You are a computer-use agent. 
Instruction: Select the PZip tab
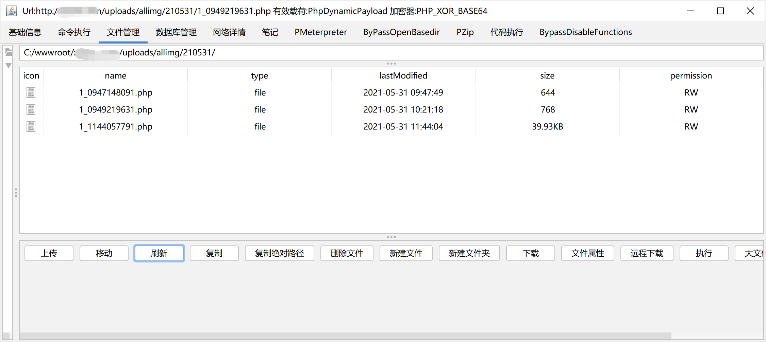(x=465, y=32)
